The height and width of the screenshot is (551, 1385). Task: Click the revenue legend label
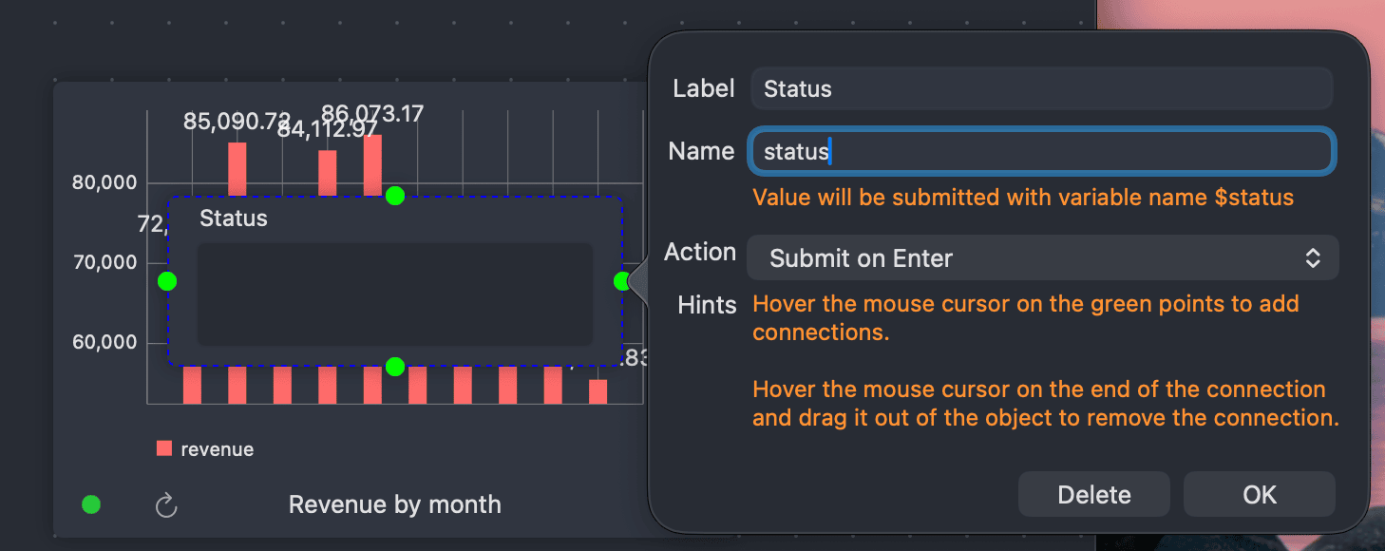(x=218, y=449)
